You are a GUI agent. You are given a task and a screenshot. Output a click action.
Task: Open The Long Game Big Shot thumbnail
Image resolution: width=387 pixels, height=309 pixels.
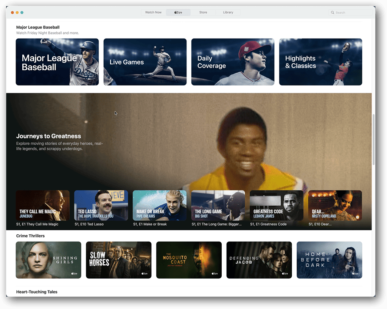click(218, 205)
